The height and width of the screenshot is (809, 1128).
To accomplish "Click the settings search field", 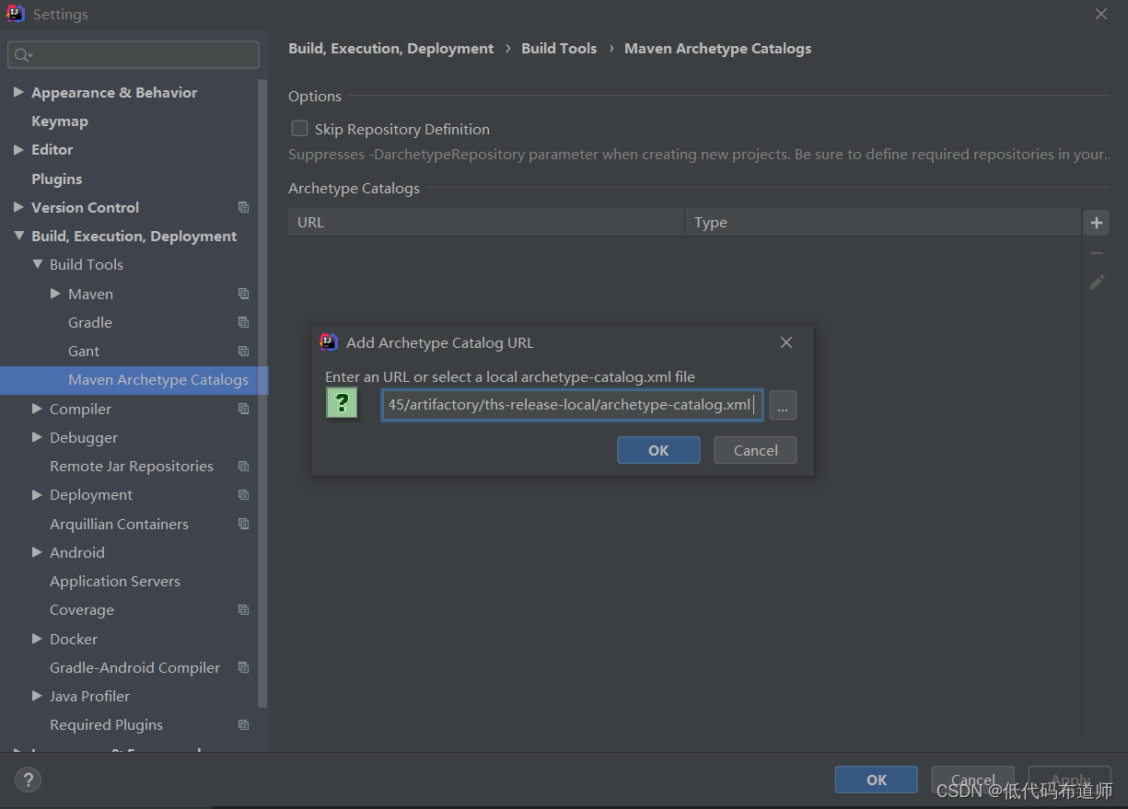I will (x=134, y=55).
